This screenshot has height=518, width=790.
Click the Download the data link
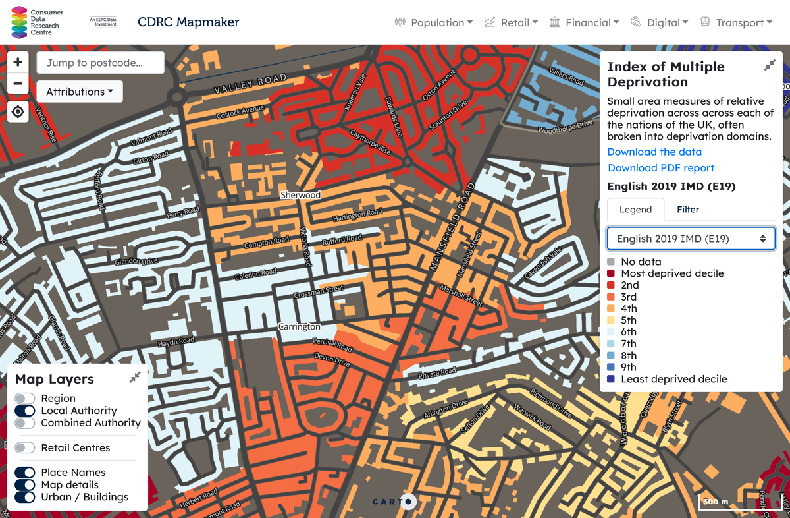tap(654, 152)
